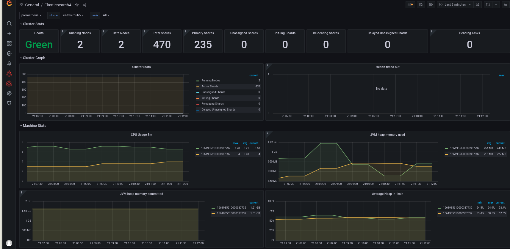The height and width of the screenshot is (249, 510).
Task: Toggle Relocating Shards series in legend
Action: pos(212,104)
